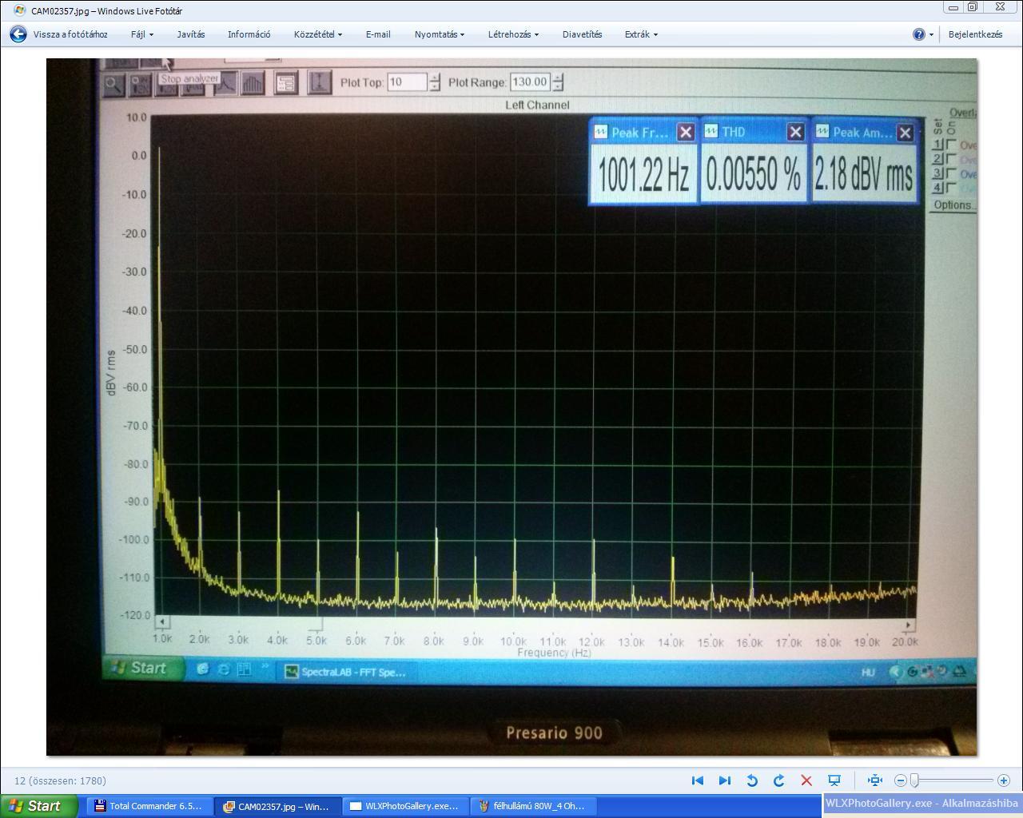Image resolution: width=1023 pixels, height=818 pixels.
Task: Click the '1001.22 Hz' reading in the photo
Action: coord(643,174)
